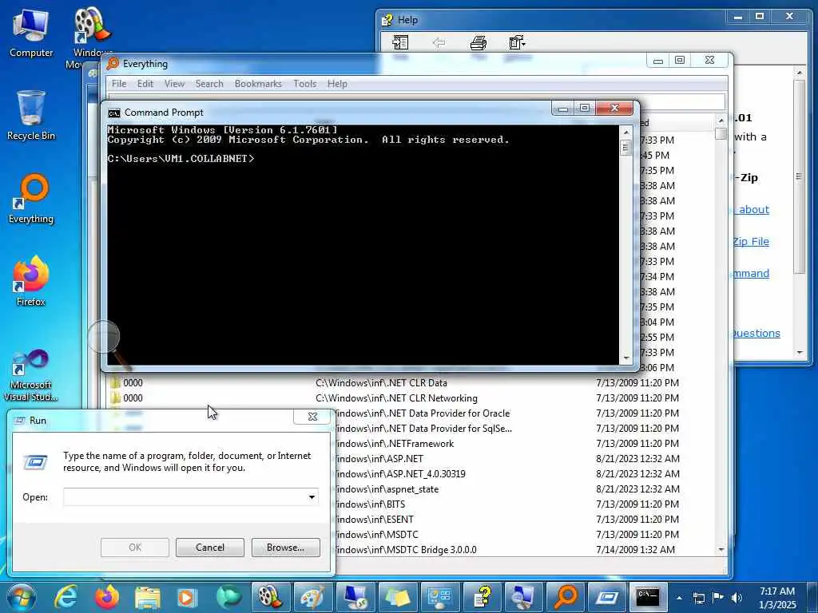Click inside the Command Prompt console area

[363, 244]
